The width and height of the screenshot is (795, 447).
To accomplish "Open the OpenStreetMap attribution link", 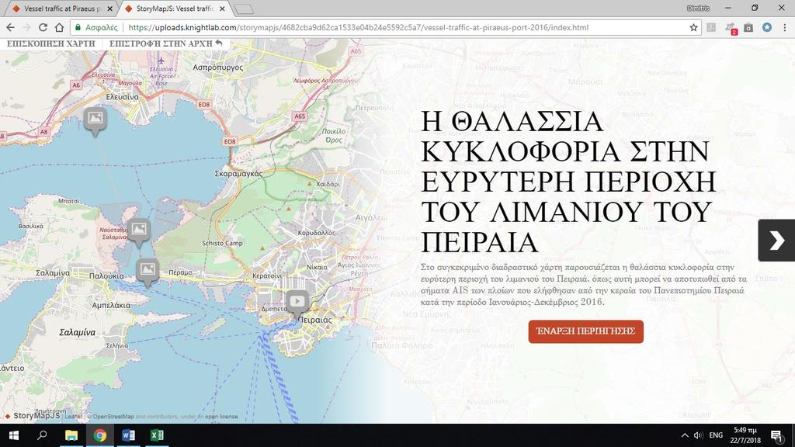I will click(113, 417).
